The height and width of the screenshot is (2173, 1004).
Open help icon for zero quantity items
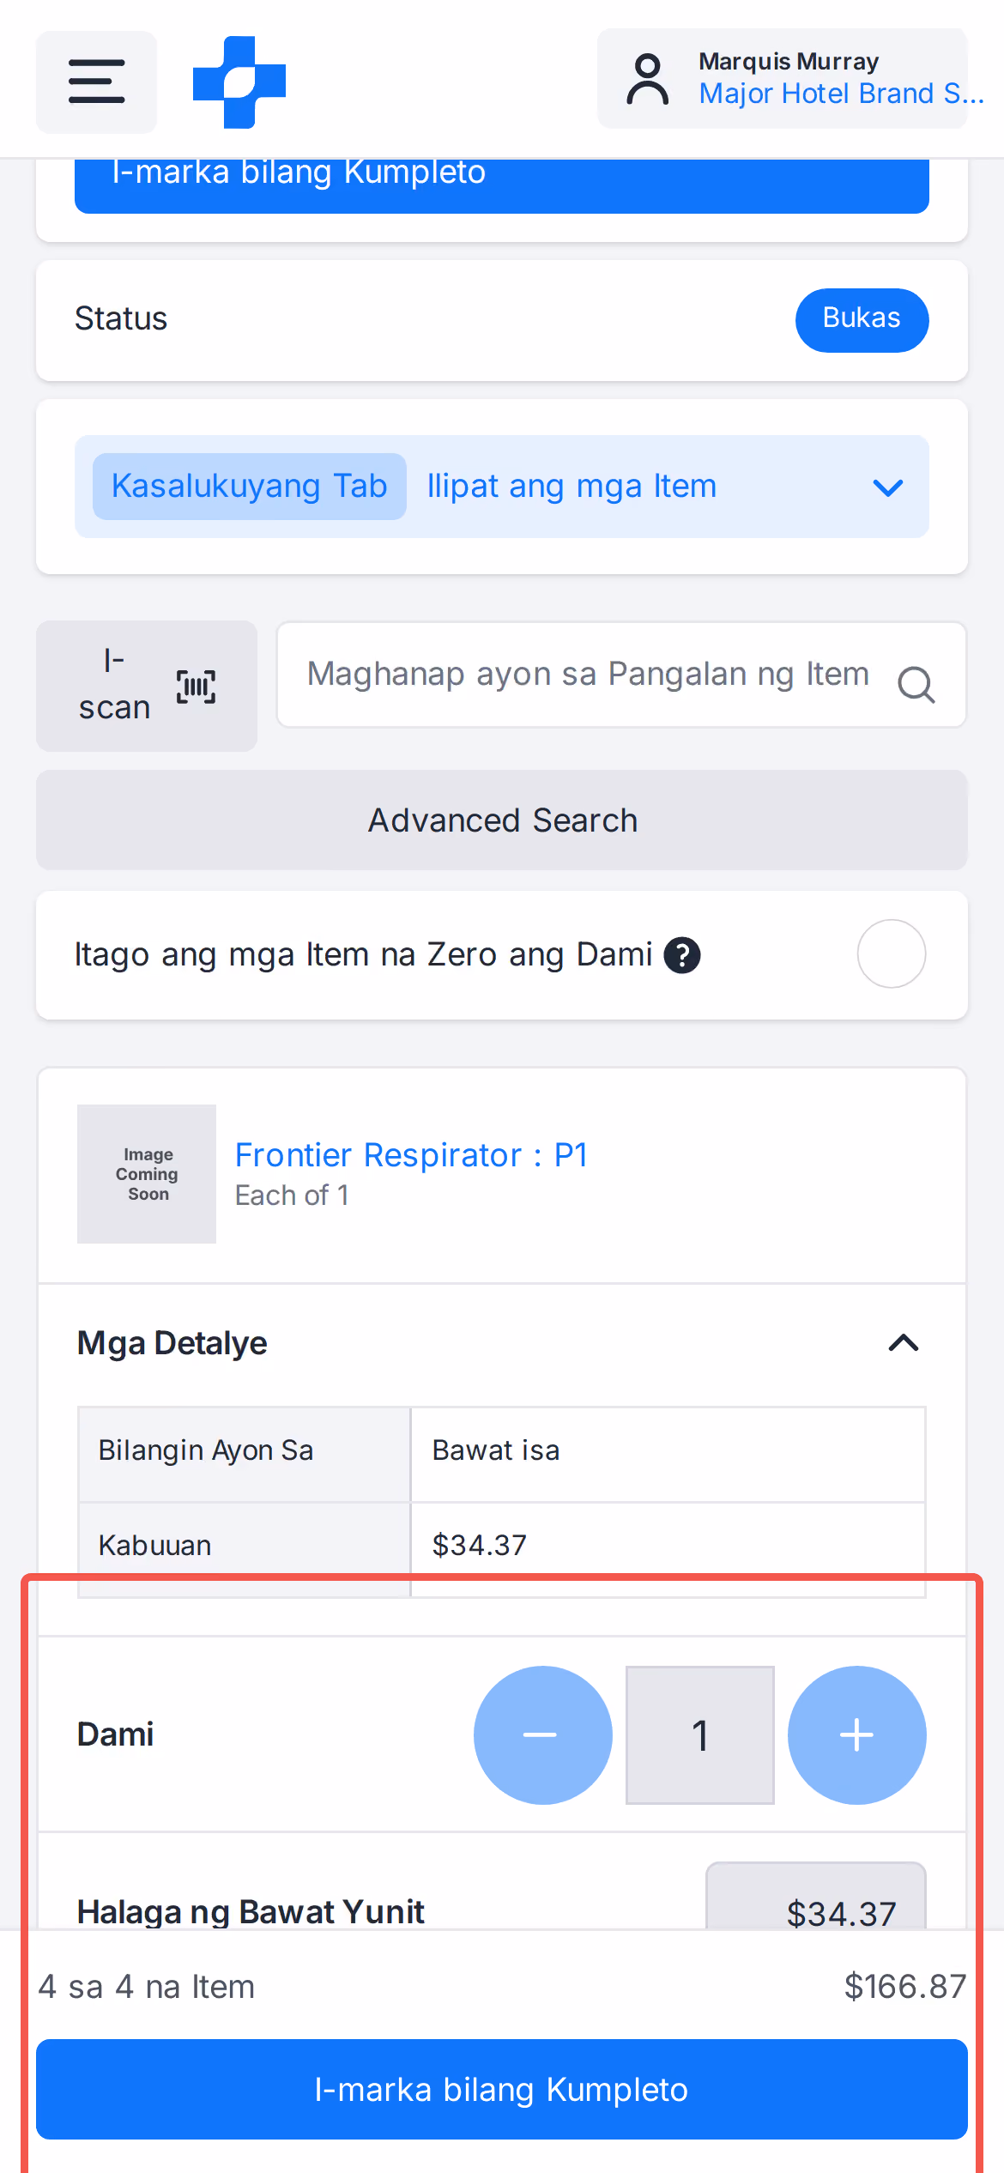tap(682, 955)
